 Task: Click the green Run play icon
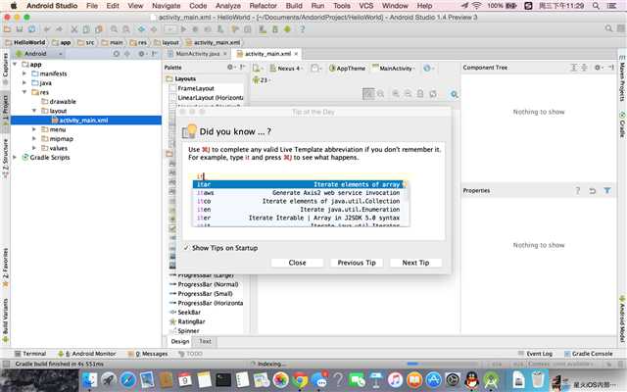183,29
